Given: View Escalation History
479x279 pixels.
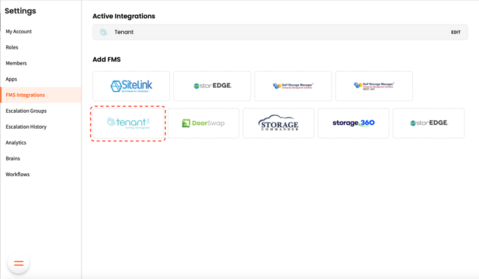Looking at the screenshot, I should coord(26,127).
